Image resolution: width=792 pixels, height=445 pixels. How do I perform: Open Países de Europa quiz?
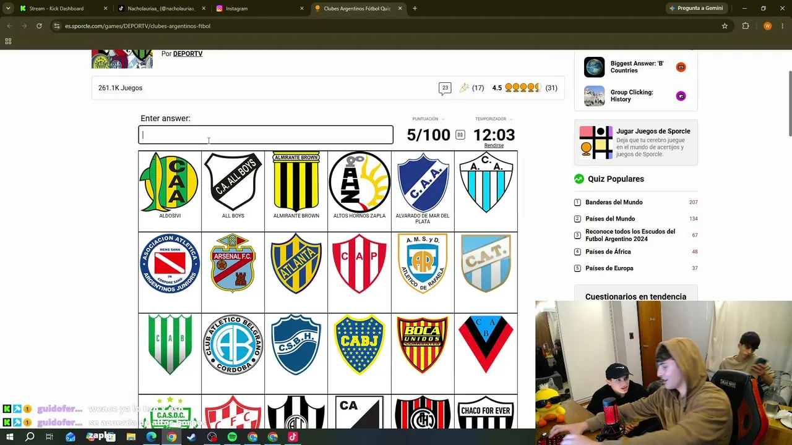click(609, 268)
